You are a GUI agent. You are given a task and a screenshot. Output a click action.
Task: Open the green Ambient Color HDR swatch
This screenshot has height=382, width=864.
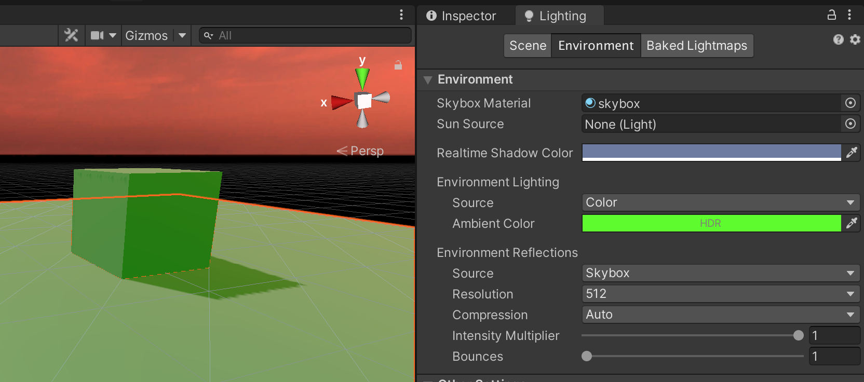[711, 223]
